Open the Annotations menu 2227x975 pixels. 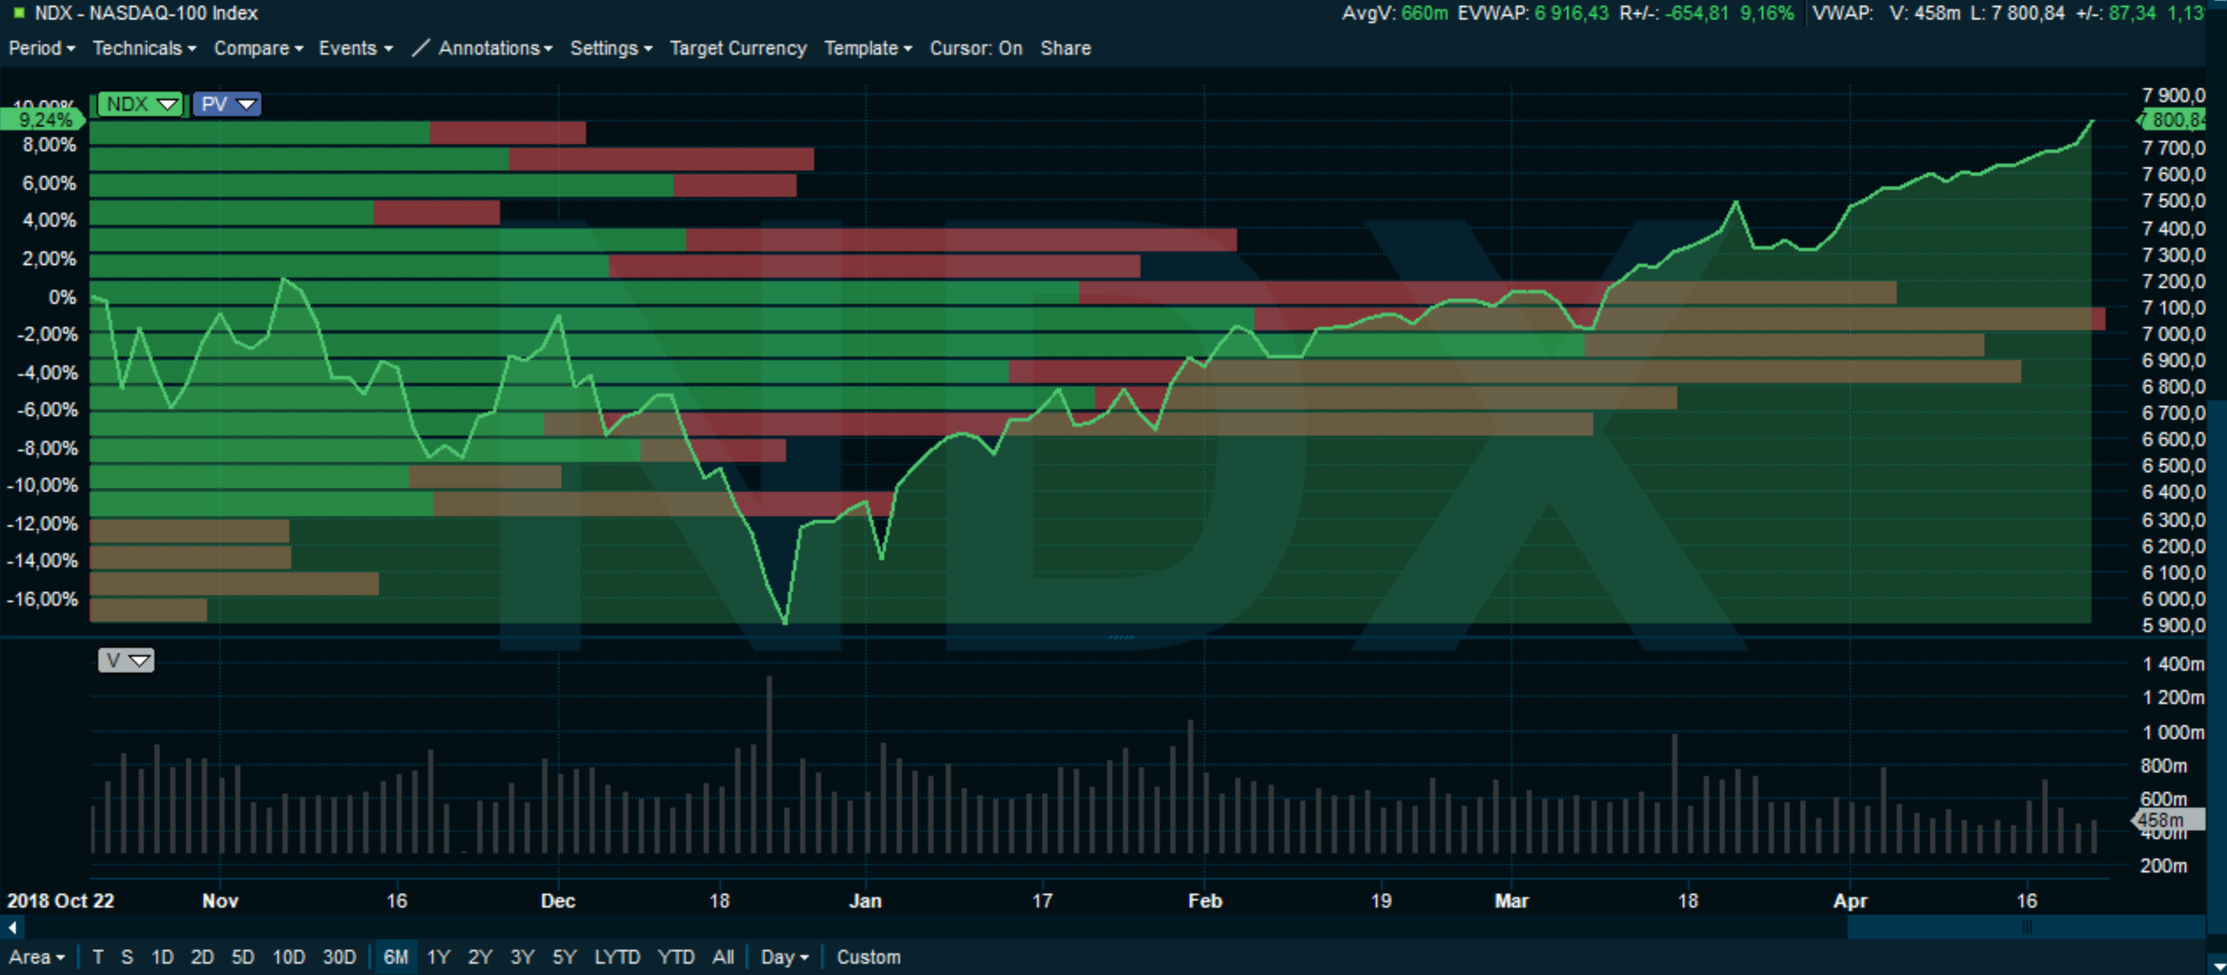[x=495, y=48]
